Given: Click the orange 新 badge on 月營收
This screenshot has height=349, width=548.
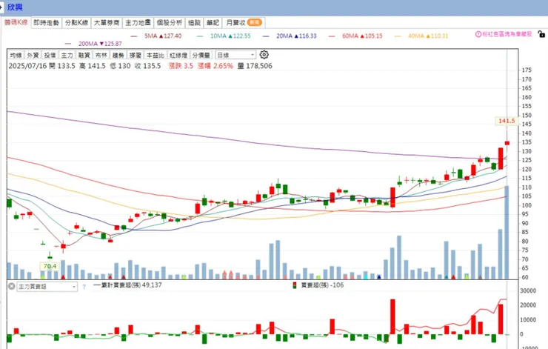Looking at the screenshot, I should [x=254, y=22].
